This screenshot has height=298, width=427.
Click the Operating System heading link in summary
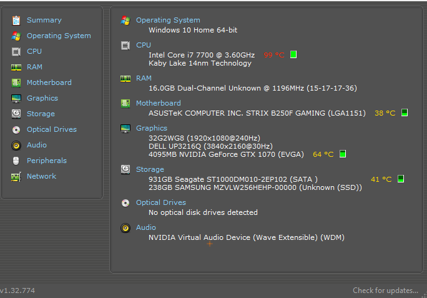coord(168,20)
